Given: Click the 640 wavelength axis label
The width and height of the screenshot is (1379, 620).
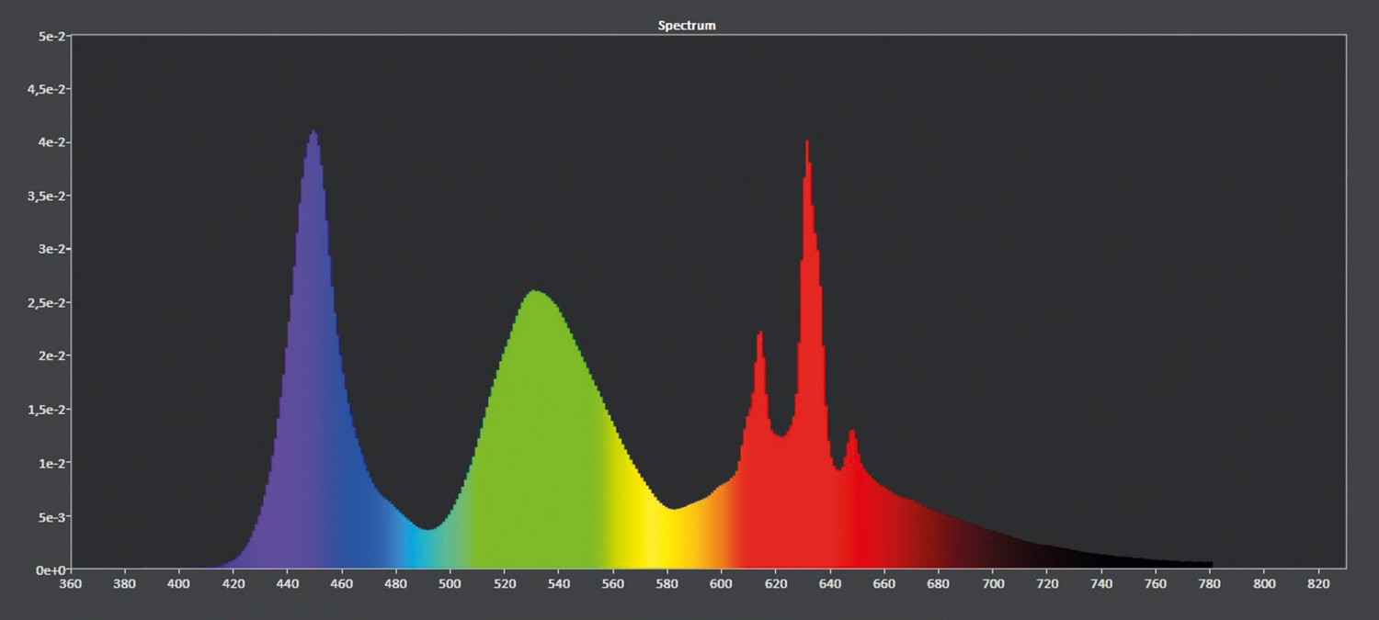Looking at the screenshot, I should (x=830, y=583).
